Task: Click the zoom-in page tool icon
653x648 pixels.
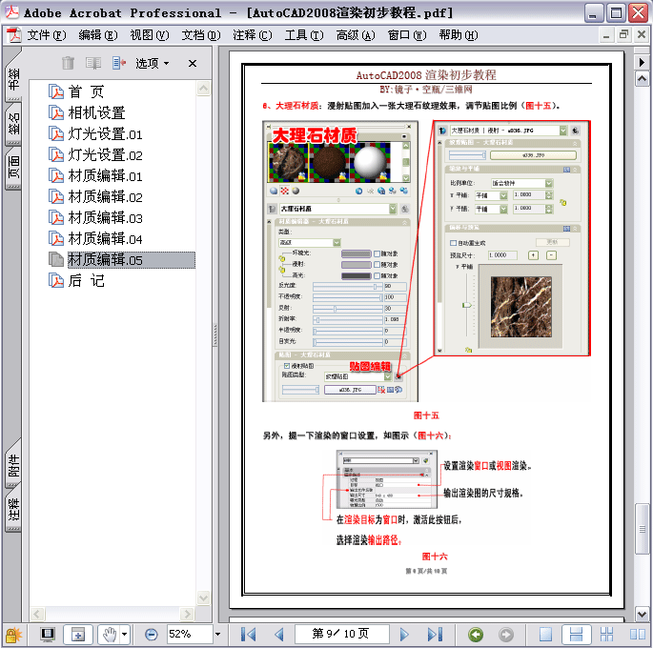Action: click(x=78, y=635)
